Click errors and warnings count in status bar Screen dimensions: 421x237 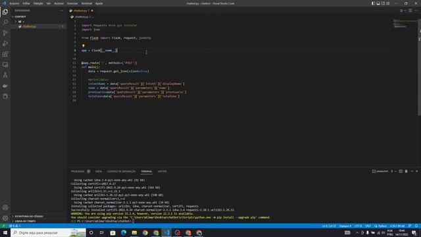point(14,226)
